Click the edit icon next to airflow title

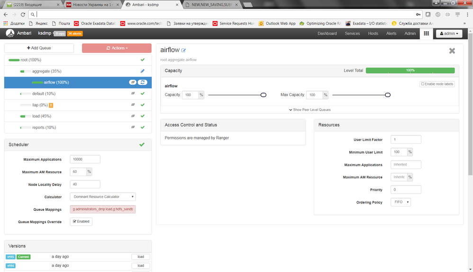coord(183,50)
